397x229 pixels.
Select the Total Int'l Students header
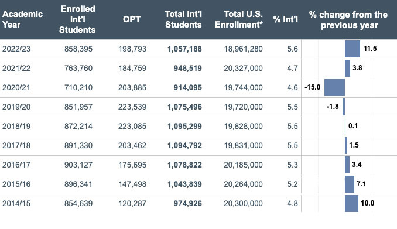click(x=183, y=19)
